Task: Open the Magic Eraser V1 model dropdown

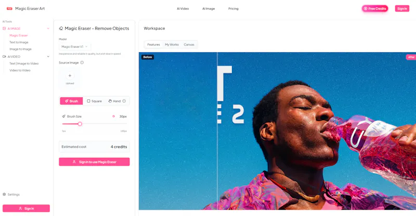Action: (x=74, y=47)
